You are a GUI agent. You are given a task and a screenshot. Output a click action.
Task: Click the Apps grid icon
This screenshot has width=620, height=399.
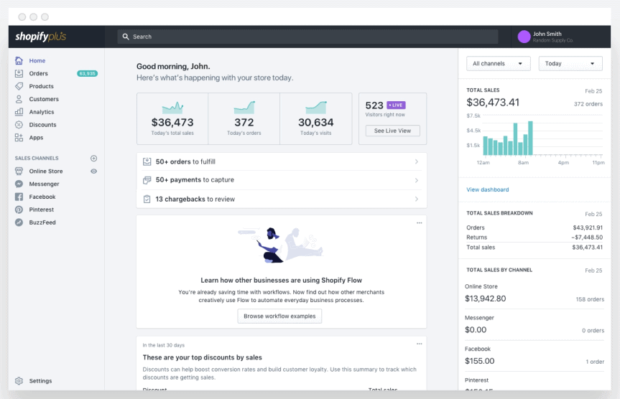coord(19,138)
